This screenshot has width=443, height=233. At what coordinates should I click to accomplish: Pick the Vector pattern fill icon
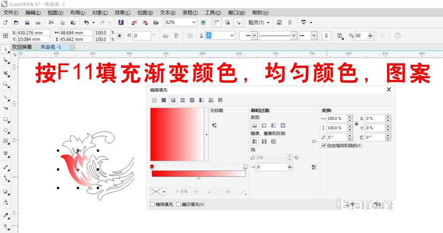coord(183,100)
